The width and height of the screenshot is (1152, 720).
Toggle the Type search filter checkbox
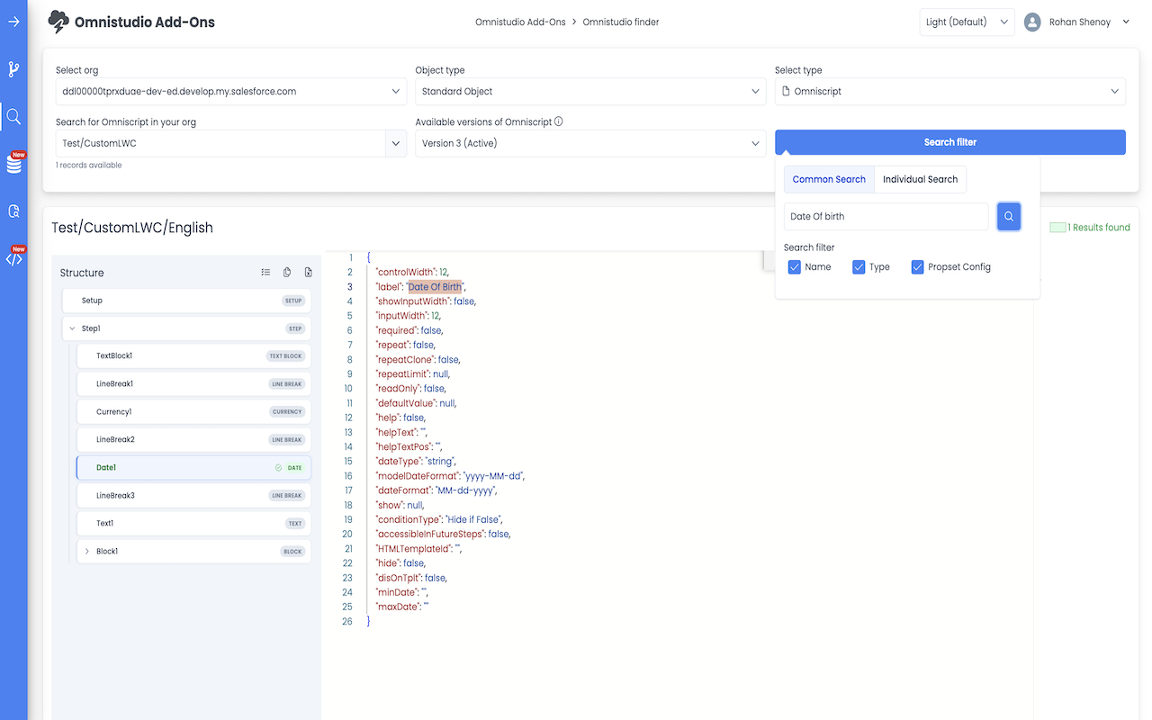859,267
